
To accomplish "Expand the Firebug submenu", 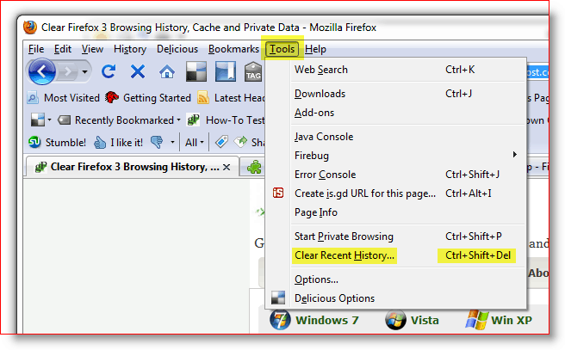I will pyautogui.click(x=395, y=156).
